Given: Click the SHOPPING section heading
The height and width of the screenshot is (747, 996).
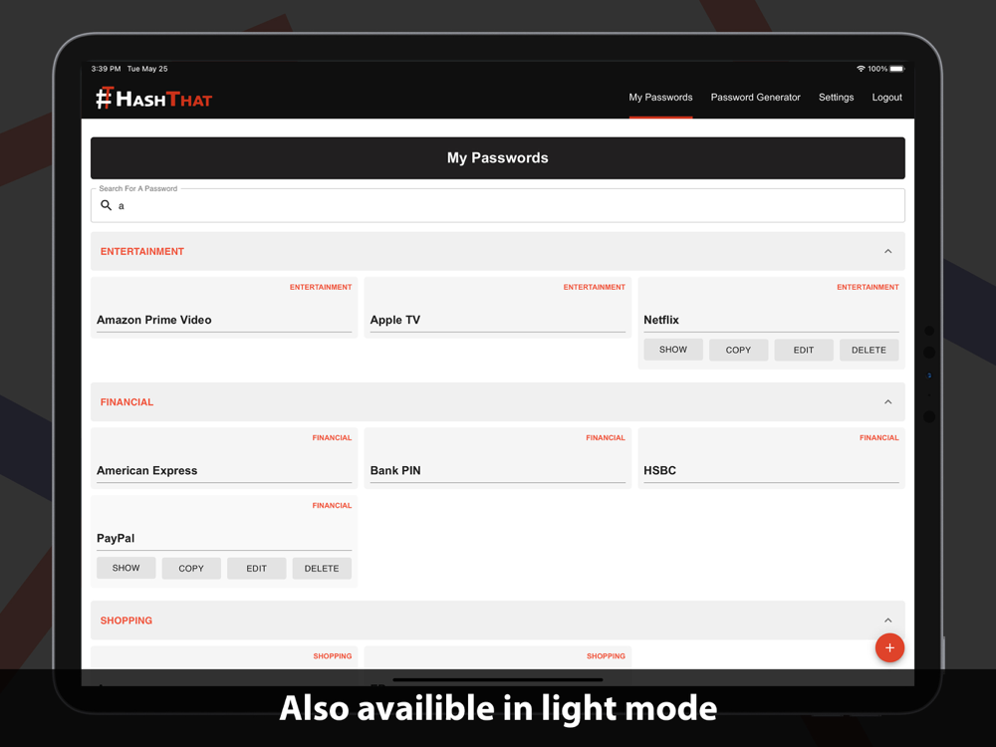Looking at the screenshot, I should coord(126,621).
